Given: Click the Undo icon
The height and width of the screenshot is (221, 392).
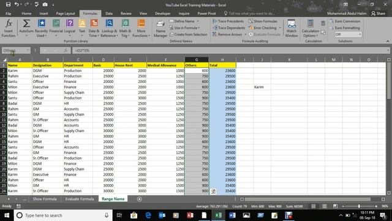Looking at the screenshot, I should coord(17,4).
